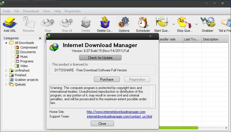
Task: Click the Add URL toolbar icon
Action: [10, 23]
